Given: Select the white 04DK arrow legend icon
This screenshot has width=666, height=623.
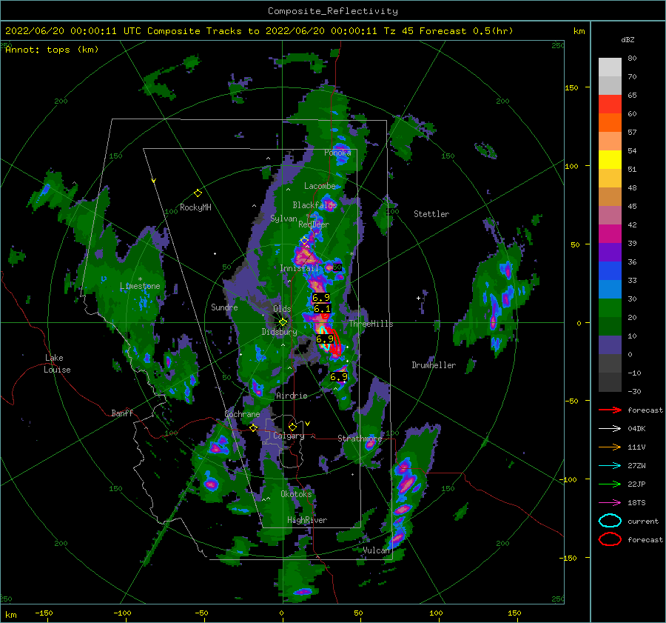Looking at the screenshot, I should 610,429.
